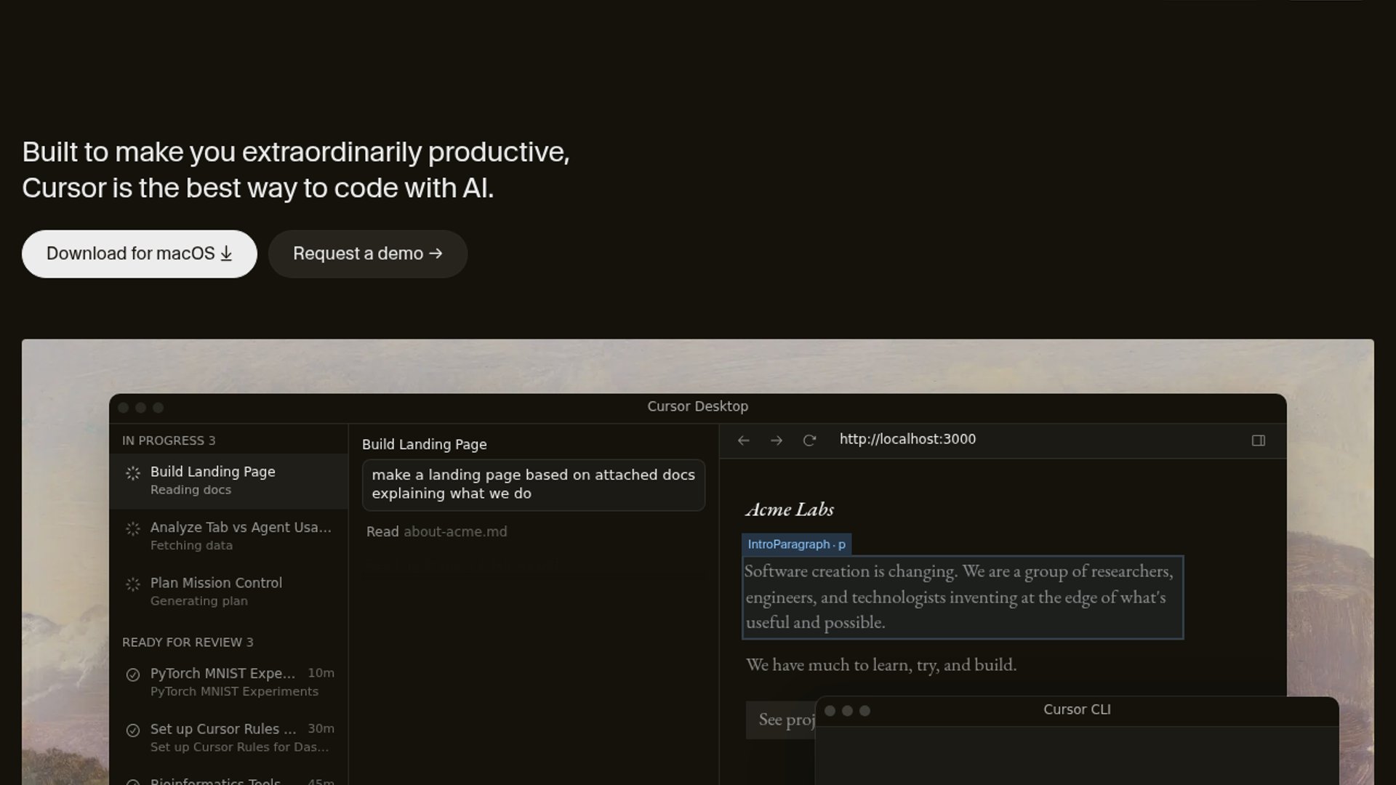This screenshot has height=785, width=1396.
Task: Select the Plan Mission Control task
Action: click(x=229, y=592)
